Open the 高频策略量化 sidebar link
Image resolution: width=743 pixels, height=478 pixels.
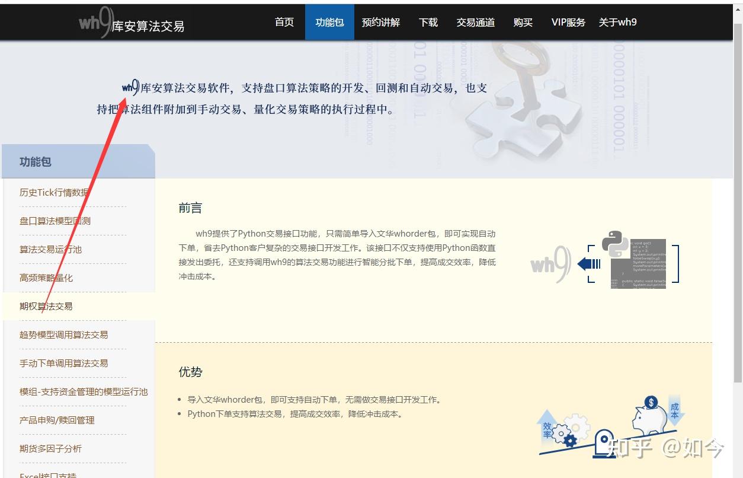tap(47, 278)
